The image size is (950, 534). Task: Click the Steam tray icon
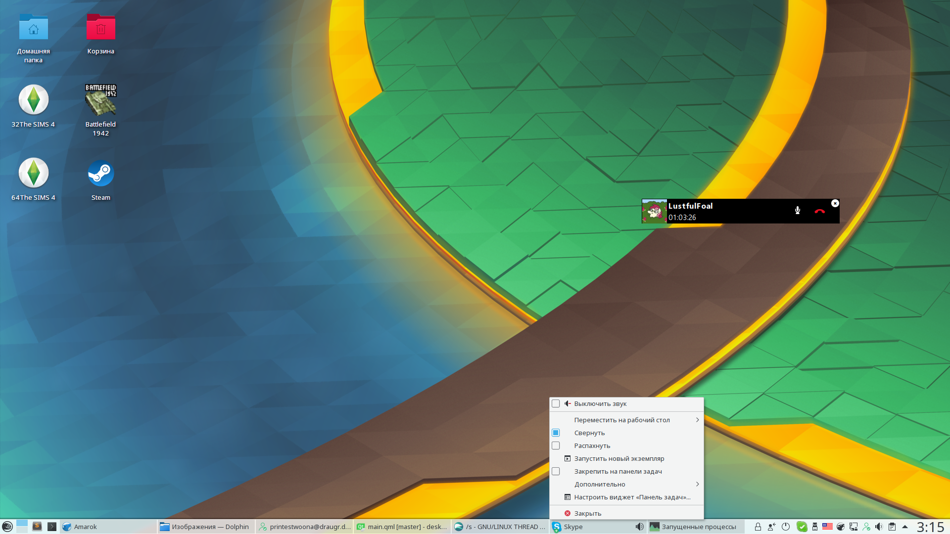[x=840, y=527]
